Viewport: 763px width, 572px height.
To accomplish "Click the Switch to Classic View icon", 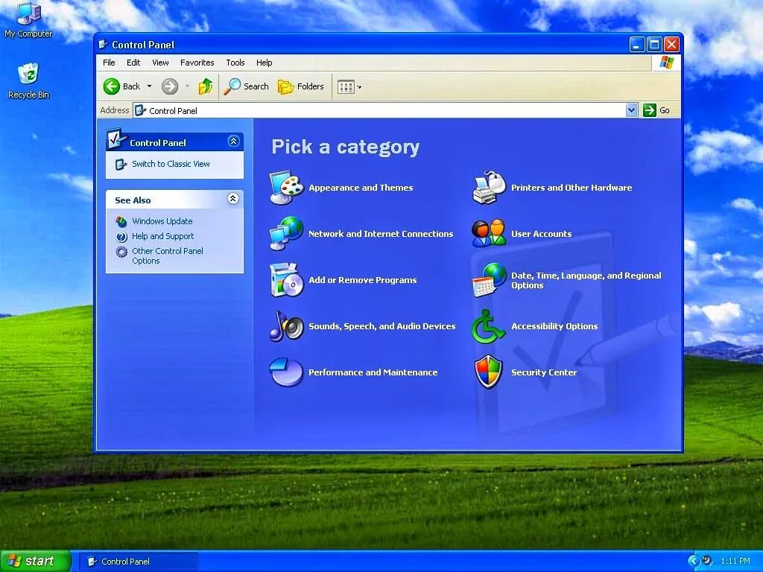I will click(x=121, y=165).
